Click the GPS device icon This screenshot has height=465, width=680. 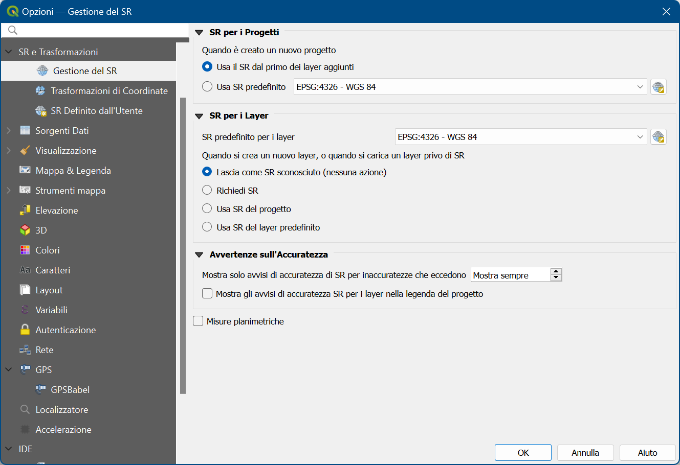tap(25, 369)
